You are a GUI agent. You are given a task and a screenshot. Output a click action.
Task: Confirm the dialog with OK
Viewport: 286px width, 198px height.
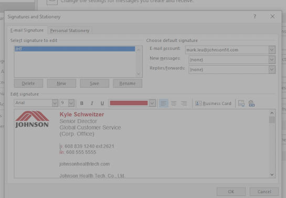click(231, 192)
